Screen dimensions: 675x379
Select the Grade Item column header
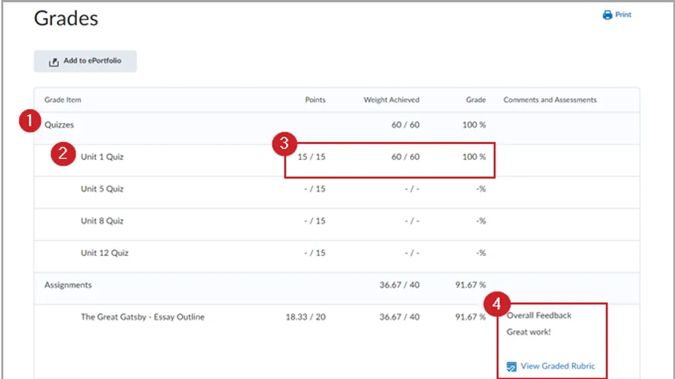coord(63,100)
